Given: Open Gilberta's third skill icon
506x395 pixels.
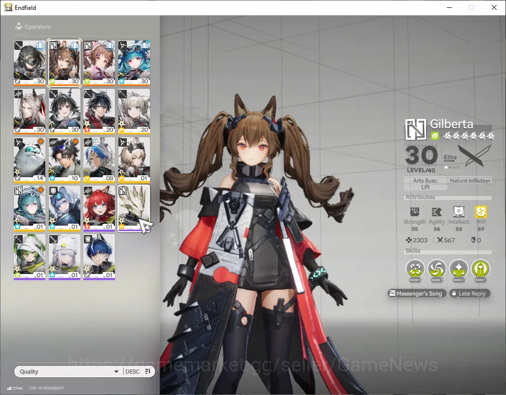Looking at the screenshot, I should coord(459,269).
